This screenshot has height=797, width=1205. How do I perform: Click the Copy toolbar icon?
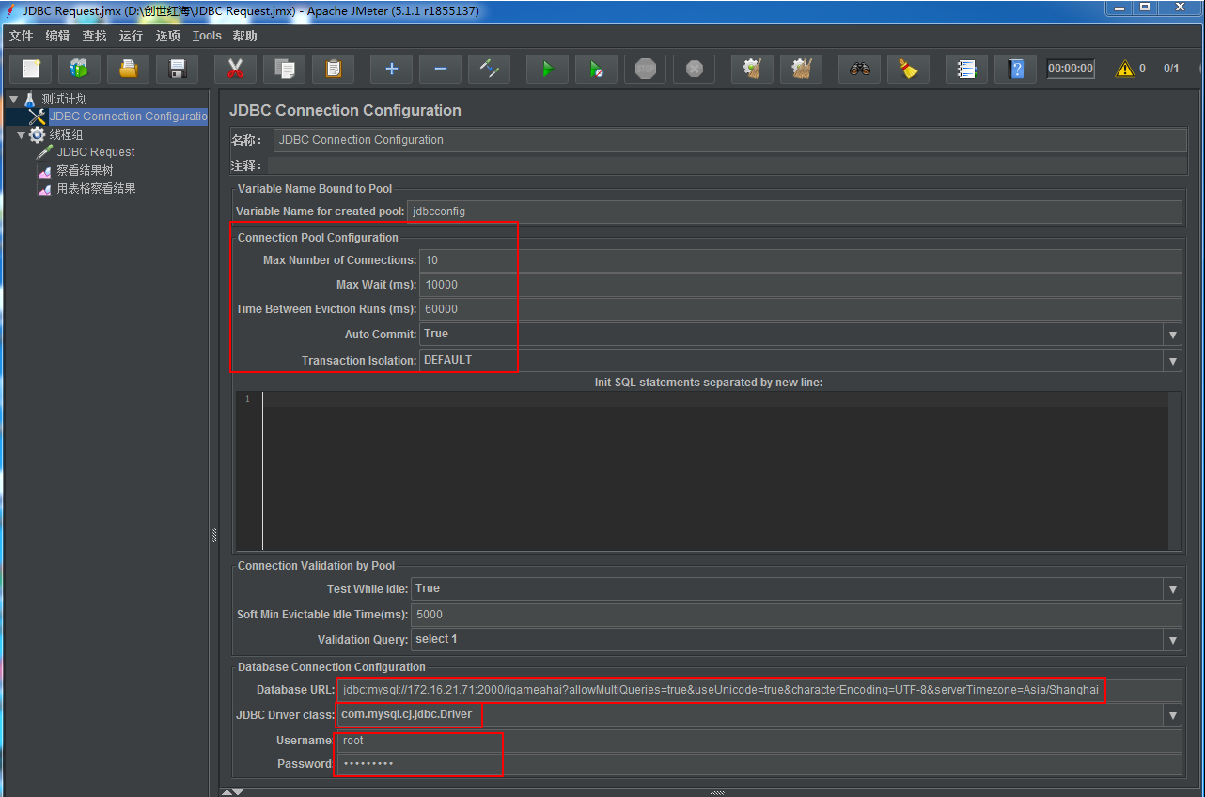point(285,69)
